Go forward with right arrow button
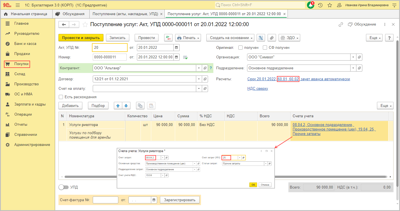Image resolution: width=400 pixels, height=211 pixels. point(74,25)
